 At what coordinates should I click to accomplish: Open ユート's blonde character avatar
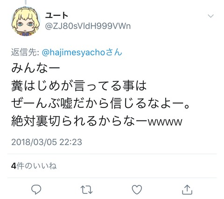click(x=26, y=21)
